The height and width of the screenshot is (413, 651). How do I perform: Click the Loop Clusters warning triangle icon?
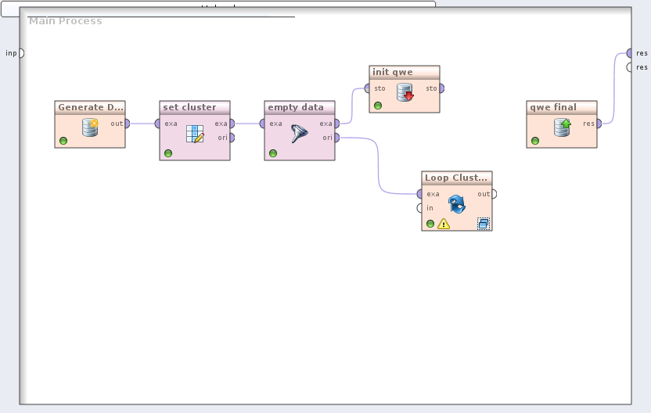pyautogui.click(x=444, y=224)
